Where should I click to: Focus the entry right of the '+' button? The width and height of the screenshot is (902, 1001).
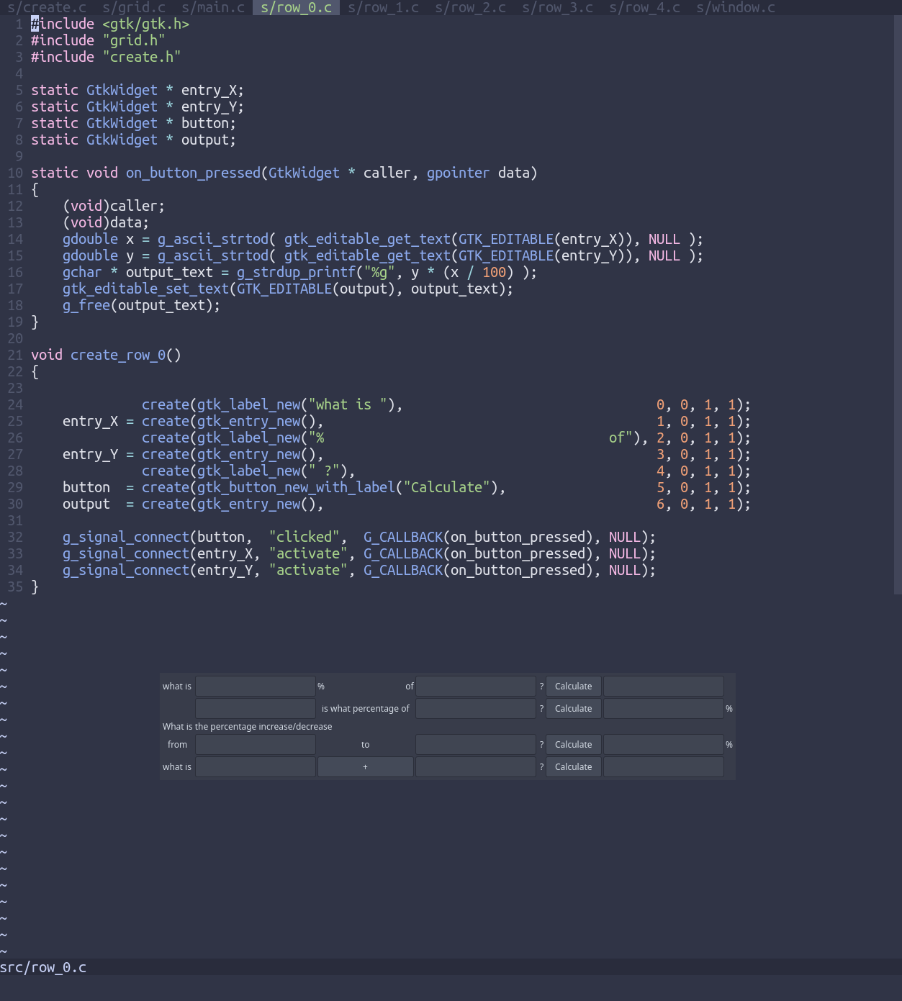(476, 767)
